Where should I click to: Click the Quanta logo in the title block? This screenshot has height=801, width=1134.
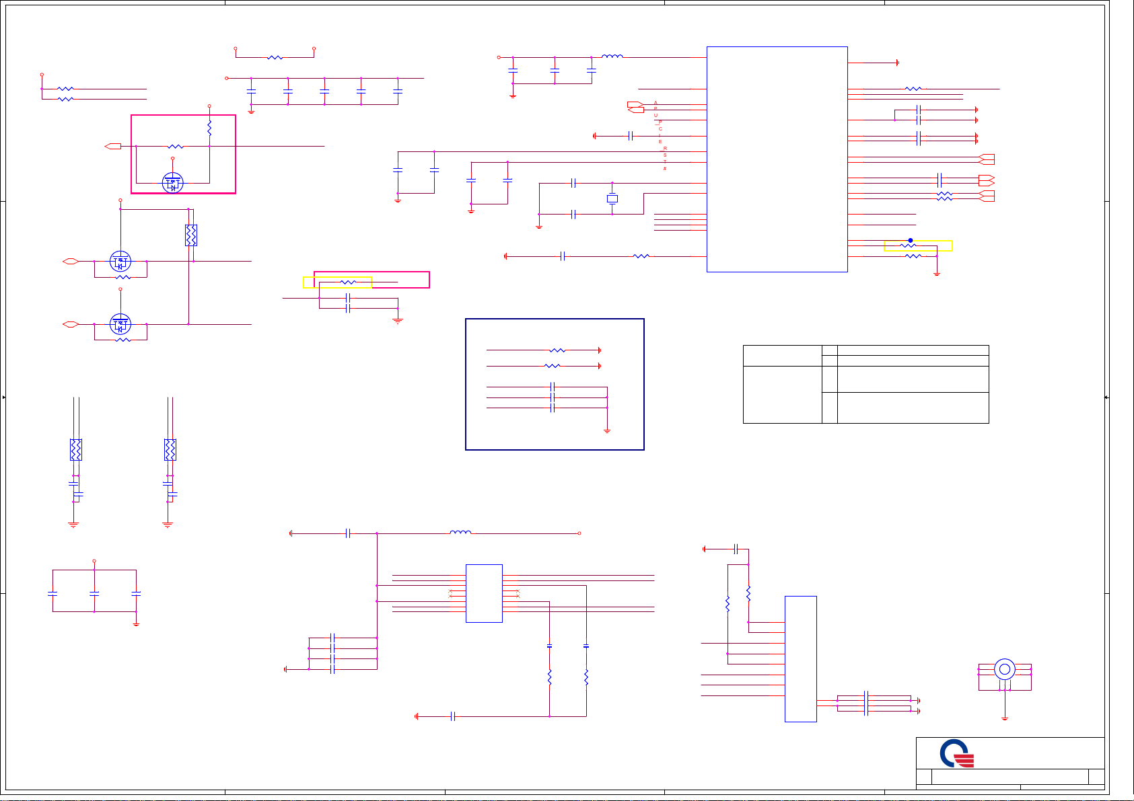958,753
